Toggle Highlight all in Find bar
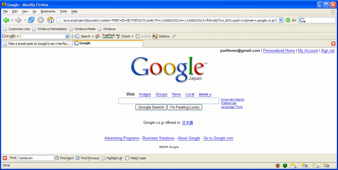 [112, 158]
